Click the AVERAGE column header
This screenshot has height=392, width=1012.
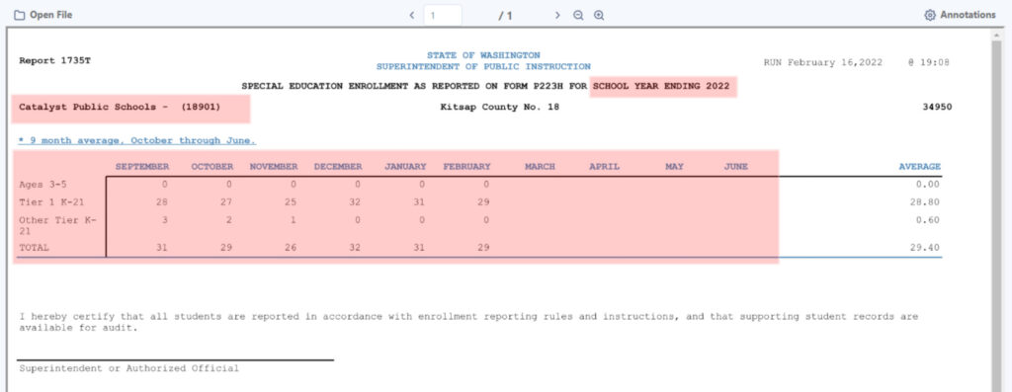(920, 166)
